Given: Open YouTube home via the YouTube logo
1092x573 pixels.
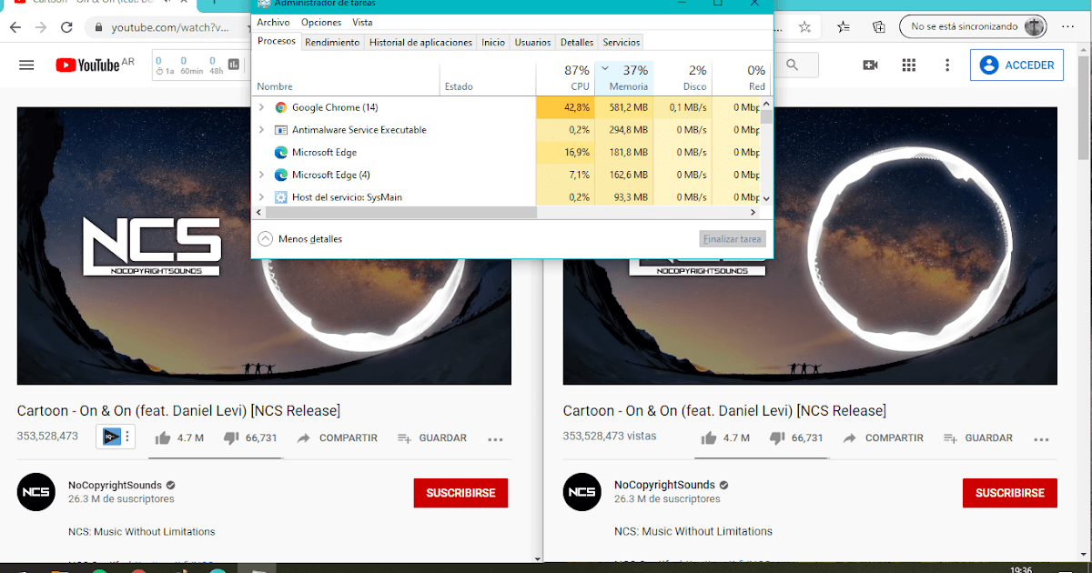Looking at the screenshot, I should 86,65.
